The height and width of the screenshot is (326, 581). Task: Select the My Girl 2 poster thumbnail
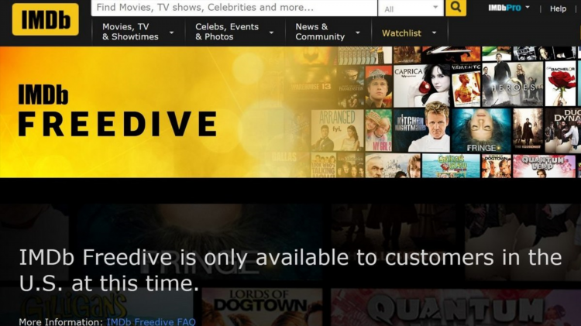click(x=378, y=130)
